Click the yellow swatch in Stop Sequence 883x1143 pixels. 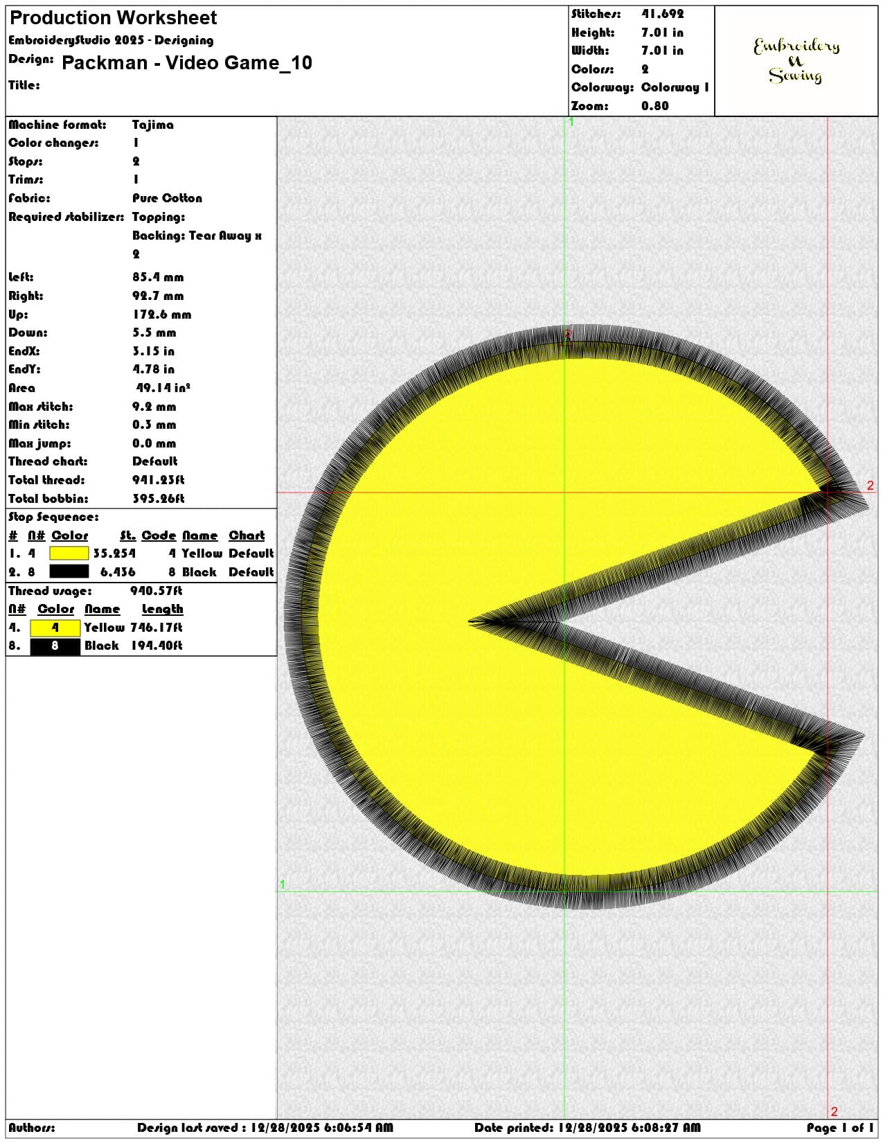[x=69, y=553]
